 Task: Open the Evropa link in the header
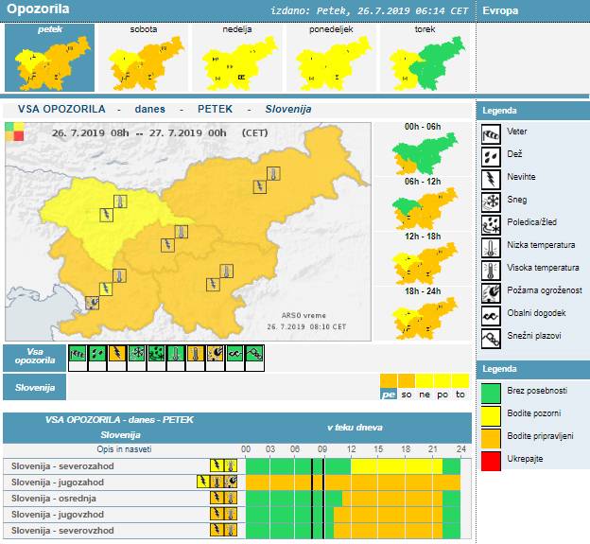tap(500, 10)
